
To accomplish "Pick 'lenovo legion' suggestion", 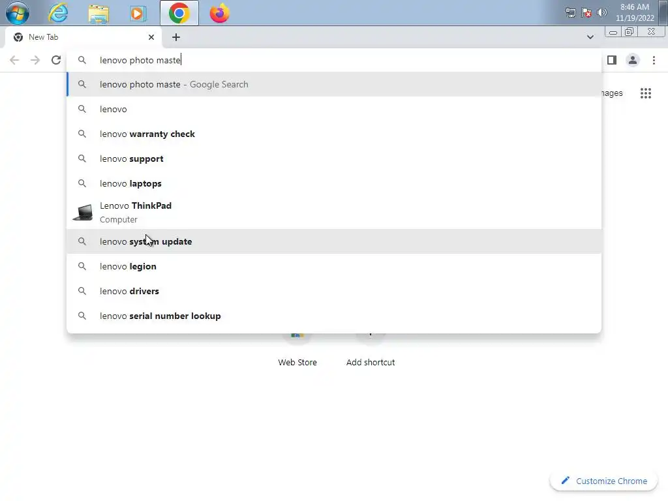I will coord(334,266).
